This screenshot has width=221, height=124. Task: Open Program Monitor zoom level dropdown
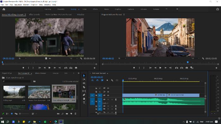click(x=122, y=58)
